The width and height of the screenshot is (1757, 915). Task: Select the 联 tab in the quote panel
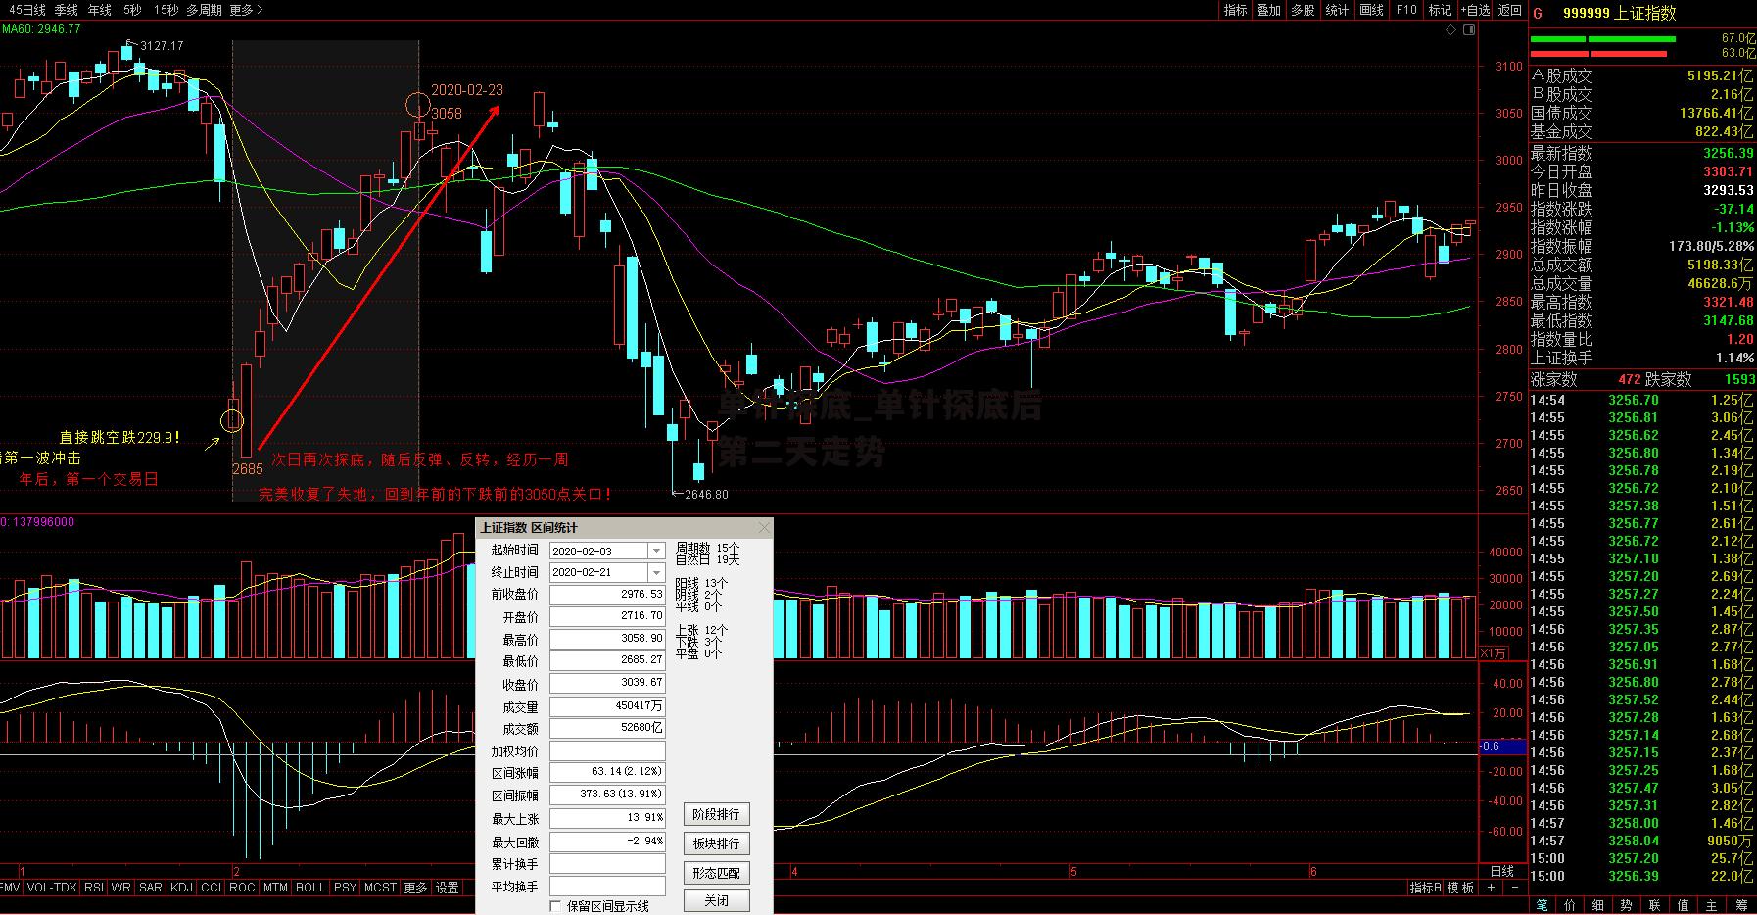[1656, 905]
